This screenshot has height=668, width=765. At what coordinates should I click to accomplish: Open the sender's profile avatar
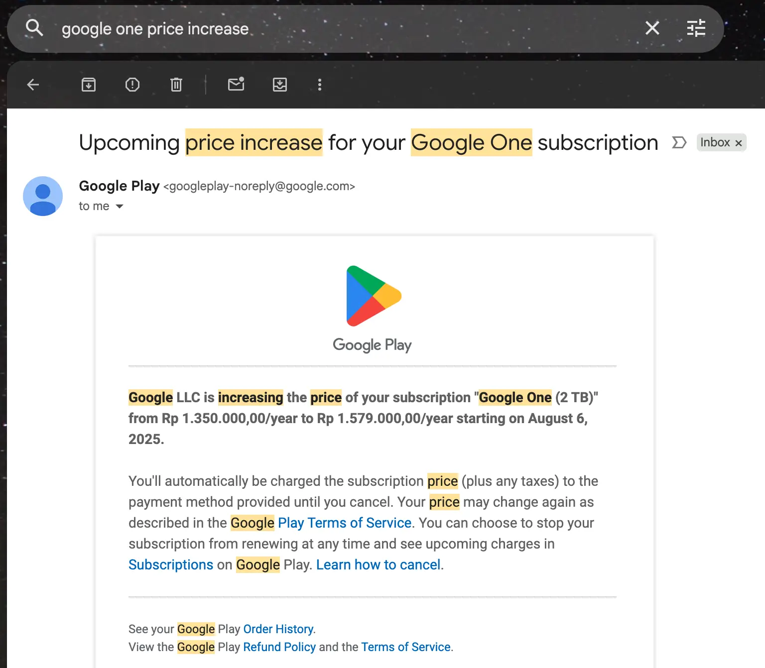point(43,196)
